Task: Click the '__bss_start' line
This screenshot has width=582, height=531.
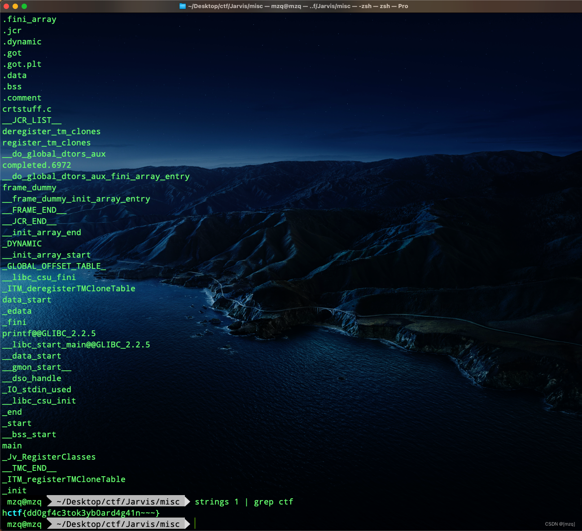Action: coord(30,434)
